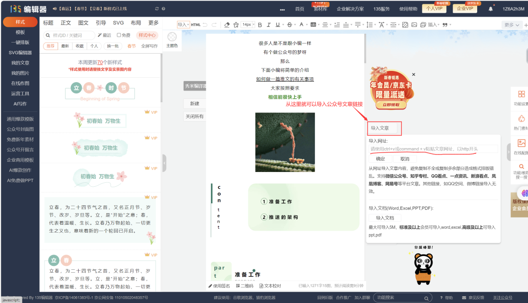Click the line height icon
The image size is (528, 303).
370,24
